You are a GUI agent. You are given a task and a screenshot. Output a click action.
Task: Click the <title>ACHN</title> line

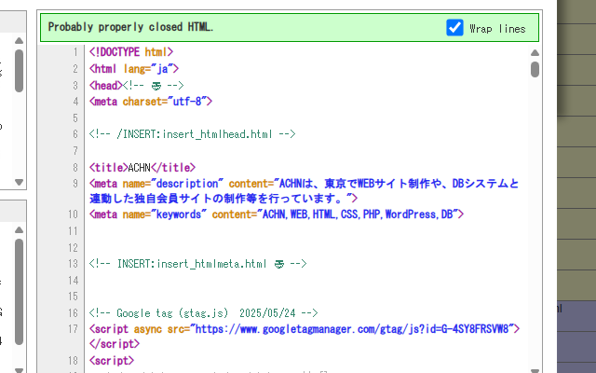coord(142,168)
